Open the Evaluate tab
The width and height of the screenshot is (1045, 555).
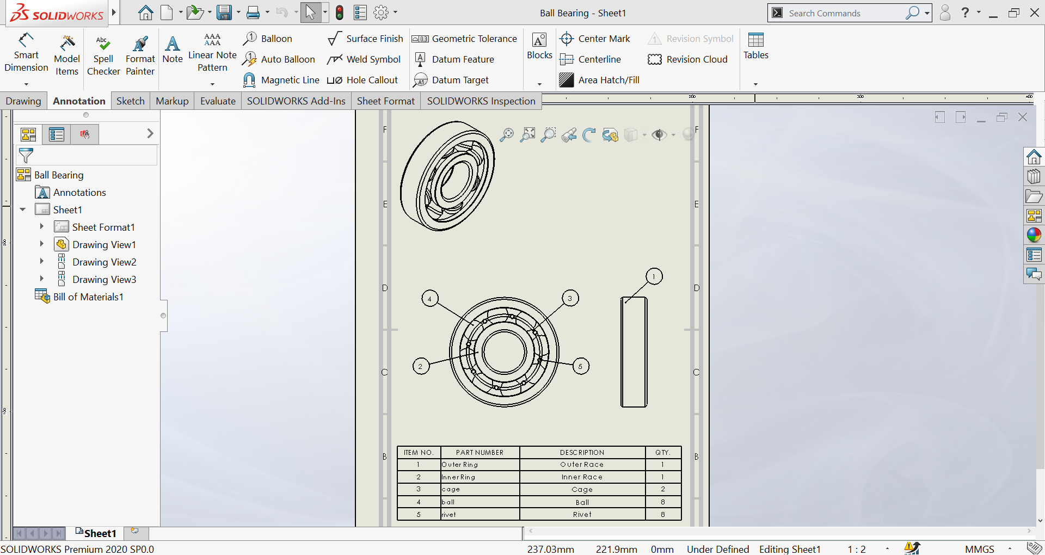pos(218,101)
